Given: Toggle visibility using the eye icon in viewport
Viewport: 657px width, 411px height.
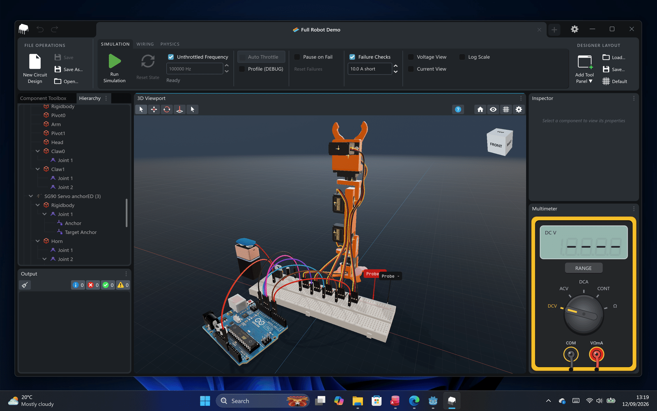Looking at the screenshot, I should coord(493,109).
